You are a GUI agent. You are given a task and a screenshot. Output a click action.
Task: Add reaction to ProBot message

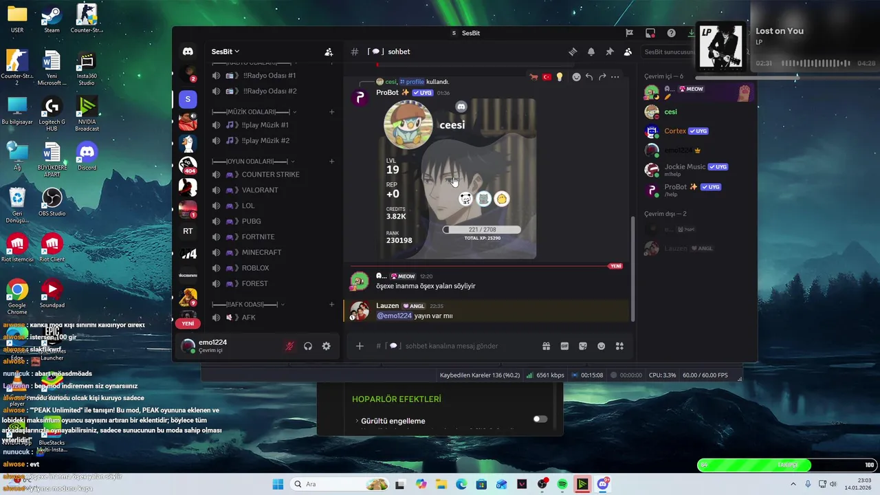pos(576,76)
